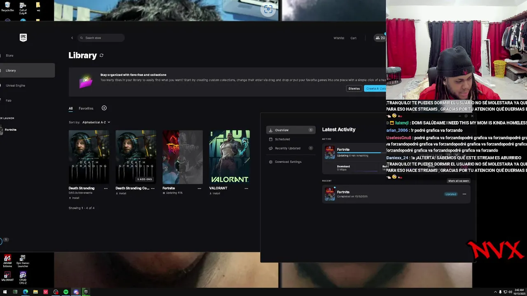The width and height of the screenshot is (527, 296).
Task: Open Cart link
Action: point(353,38)
